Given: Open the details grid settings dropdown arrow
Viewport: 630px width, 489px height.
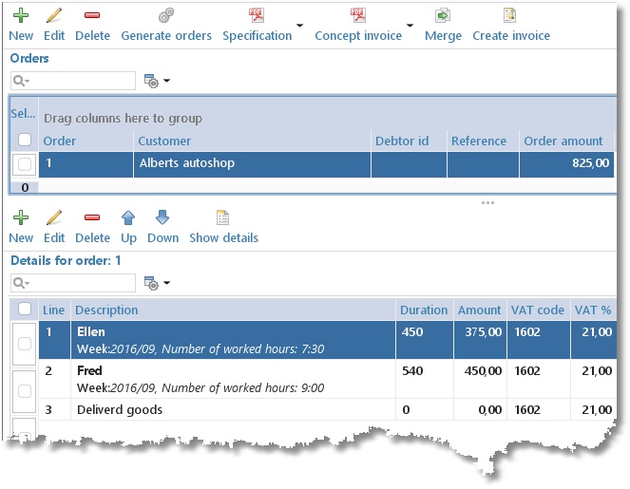Looking at the screenshot, I should 166,283.
